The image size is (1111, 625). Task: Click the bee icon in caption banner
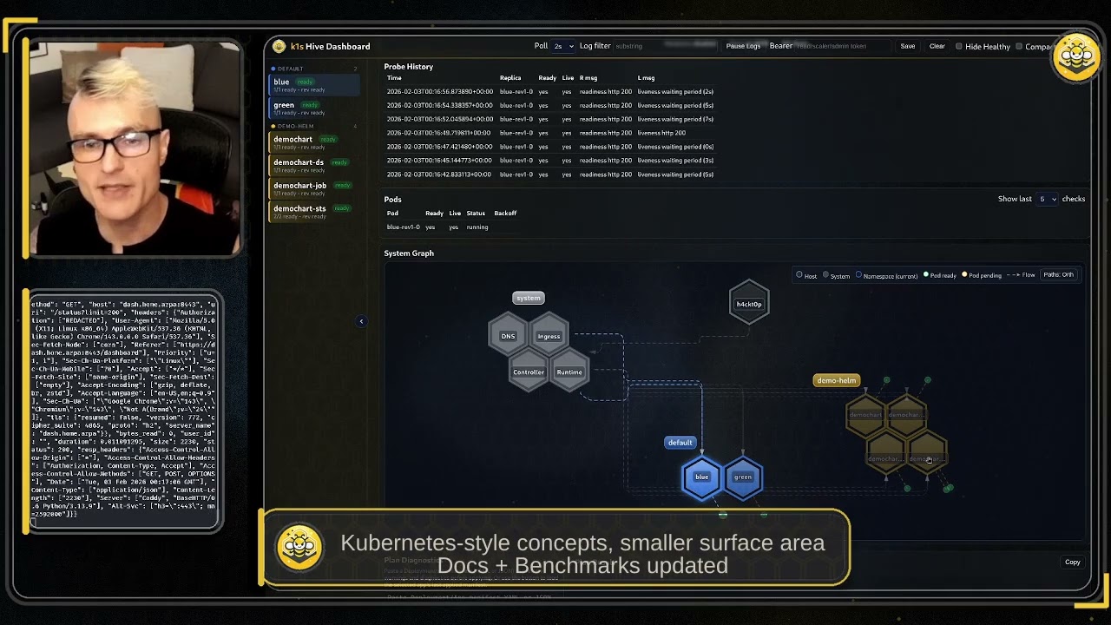tap(299, 548)
